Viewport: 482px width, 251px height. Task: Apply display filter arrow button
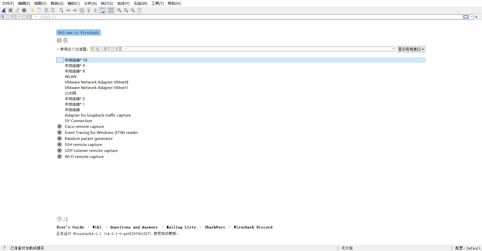[x=466, y=17]
